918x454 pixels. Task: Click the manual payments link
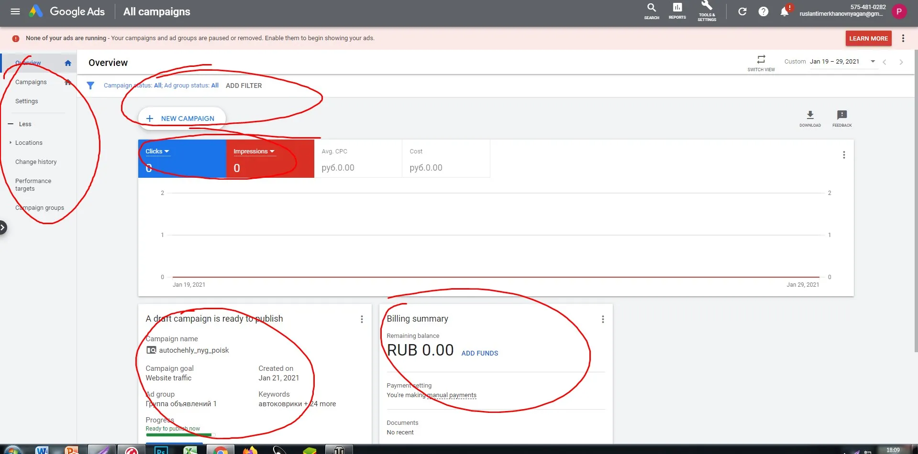(452, 395)
